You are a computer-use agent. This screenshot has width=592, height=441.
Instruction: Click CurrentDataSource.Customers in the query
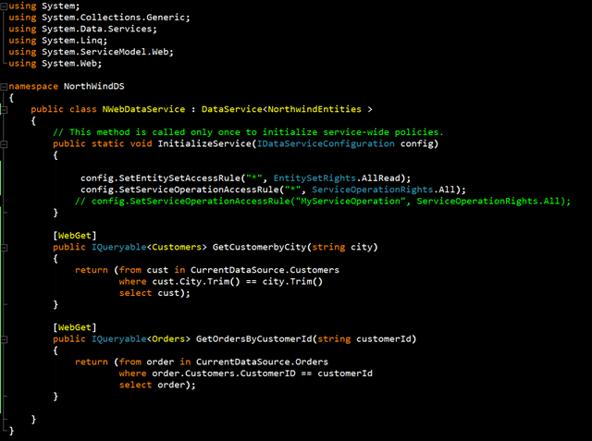265,270
